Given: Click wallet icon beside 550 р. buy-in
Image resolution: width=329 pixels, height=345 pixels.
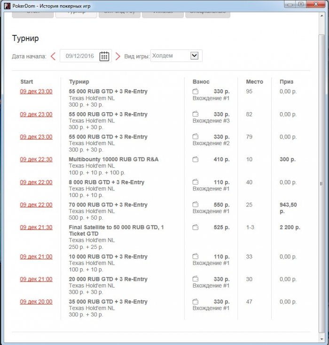Looking at the screenshot, I should pyautogui.click(x=196, y=205).
